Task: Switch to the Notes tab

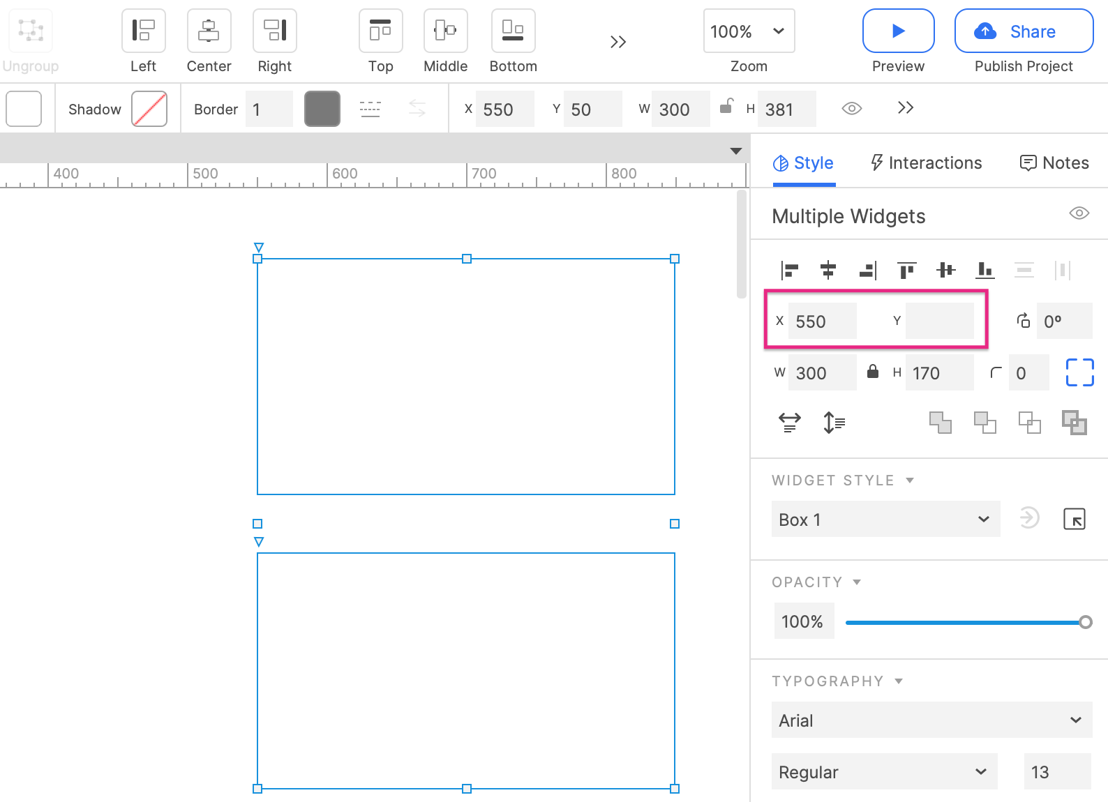Action: click(x=1054, y=163)
